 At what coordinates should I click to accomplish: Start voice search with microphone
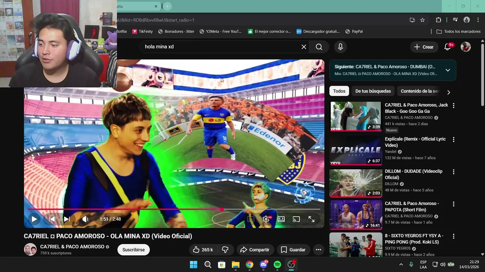pos(340,47)
